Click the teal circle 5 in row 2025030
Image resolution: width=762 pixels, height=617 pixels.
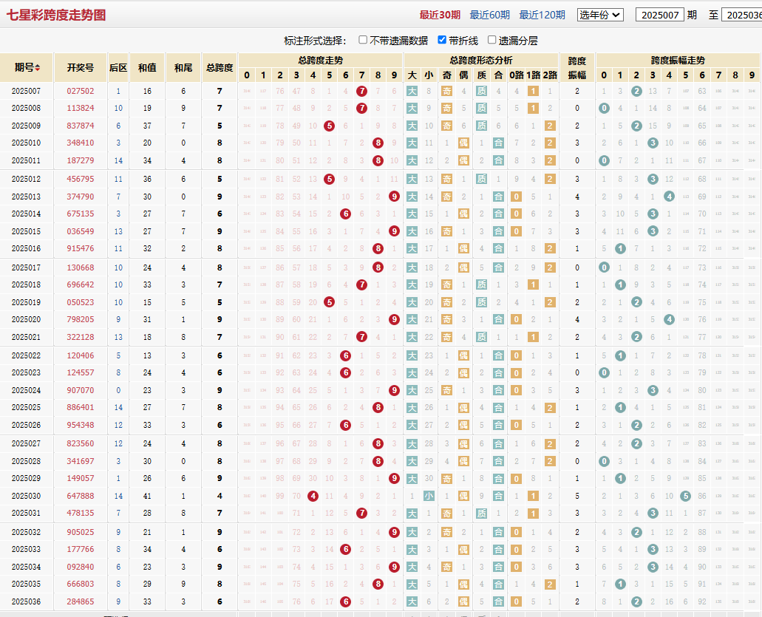[686, 496]
